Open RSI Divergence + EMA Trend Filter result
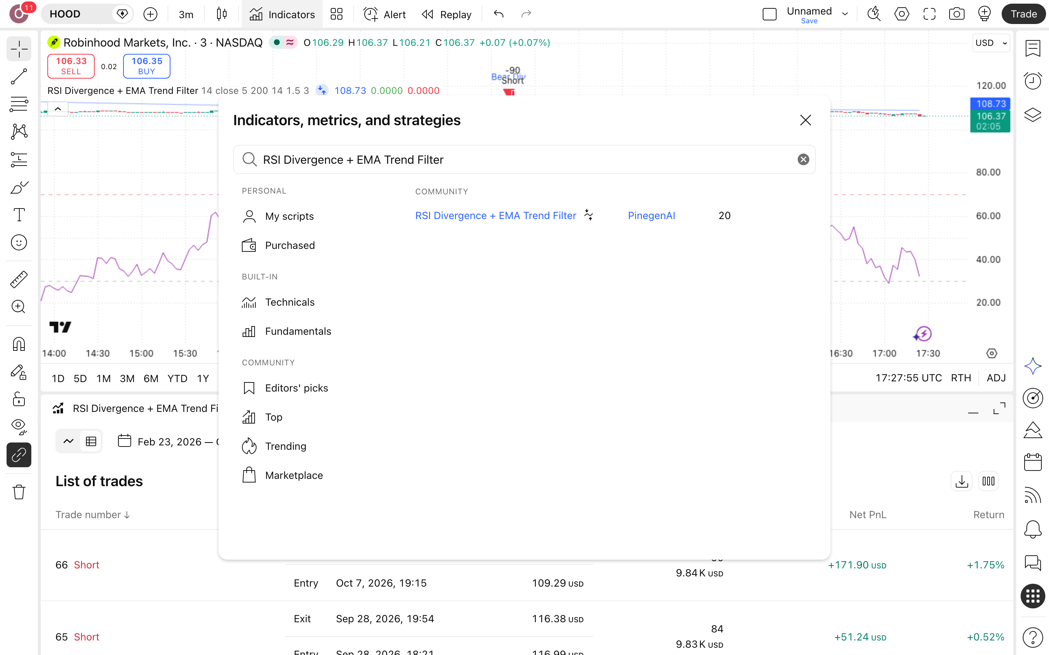The width and height of the screenshot is (1049, 655). click(x=495, y=216)
